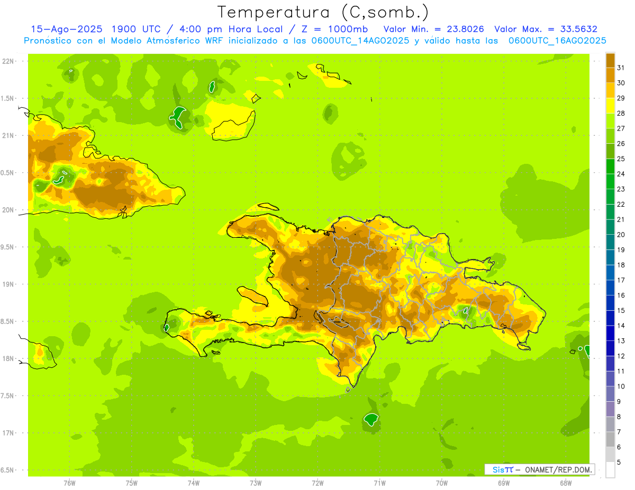Click the colorbar tick label '23'
The width and height of the screenshot is (635, 490).
621,189
